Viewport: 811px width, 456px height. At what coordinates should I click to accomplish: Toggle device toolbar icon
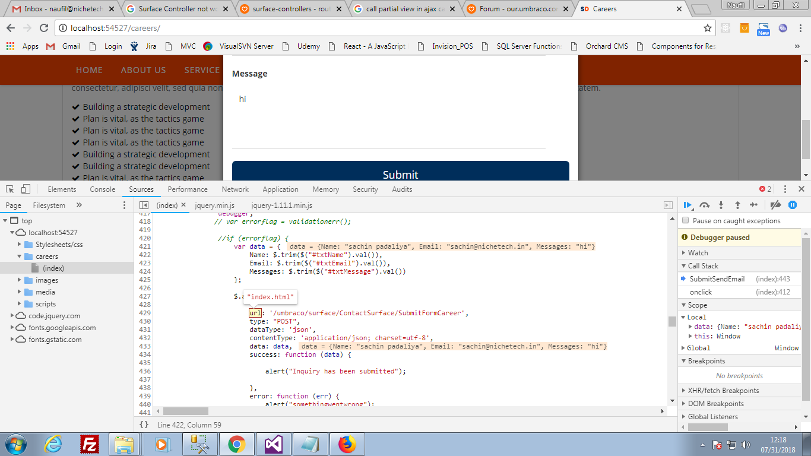coord(26,189)
